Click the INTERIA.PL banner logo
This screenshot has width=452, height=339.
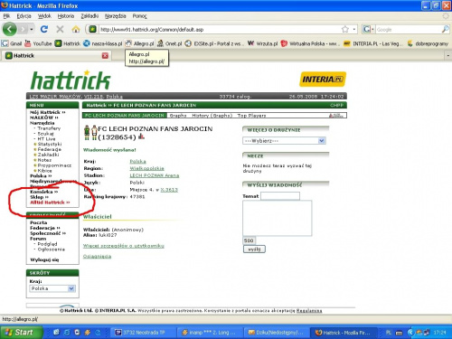pos(323,80)
